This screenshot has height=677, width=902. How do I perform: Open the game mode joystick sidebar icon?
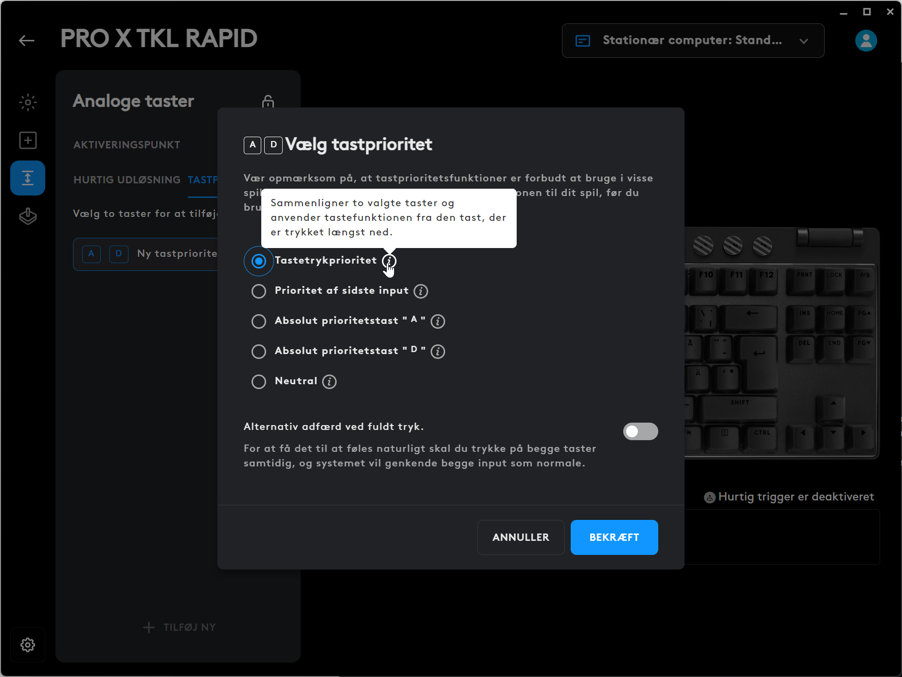coord(28,216)
